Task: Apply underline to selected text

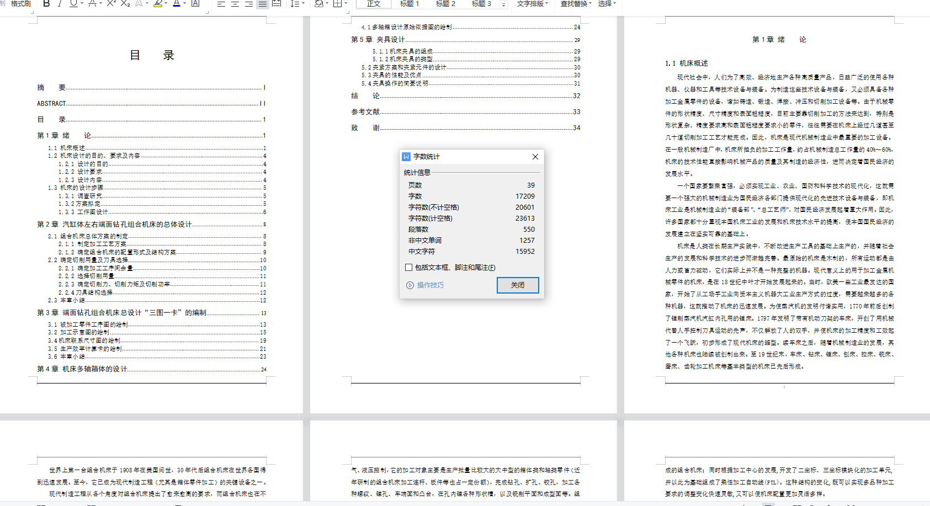Action: tap(73, 3)
